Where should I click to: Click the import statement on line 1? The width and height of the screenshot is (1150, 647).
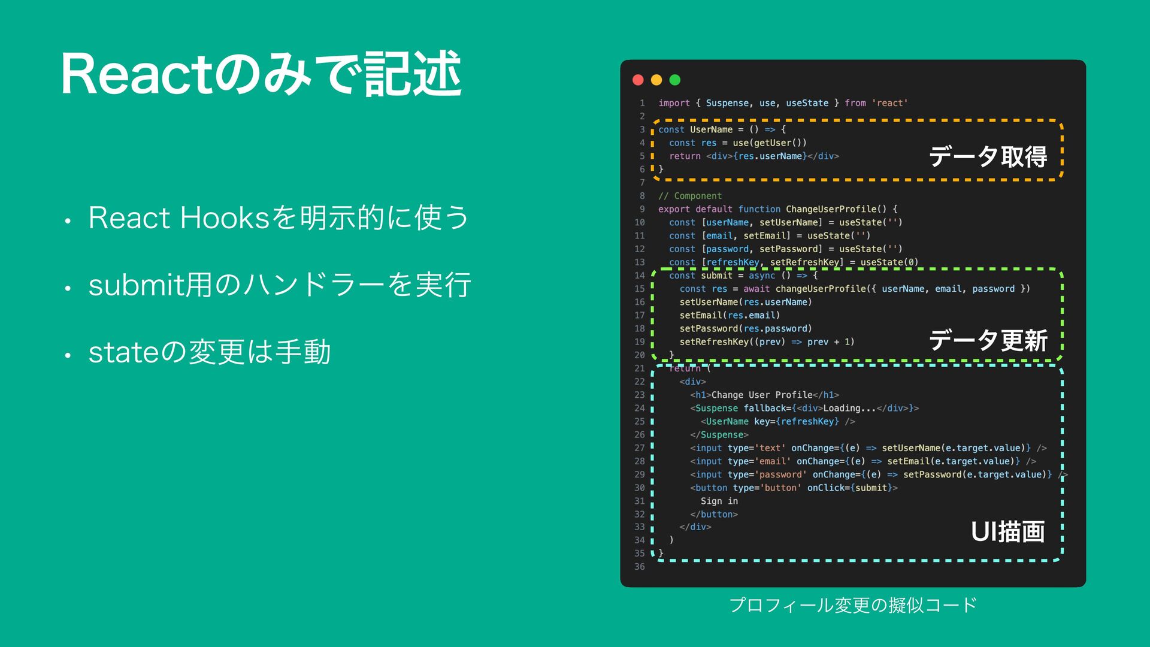(783, 103)
